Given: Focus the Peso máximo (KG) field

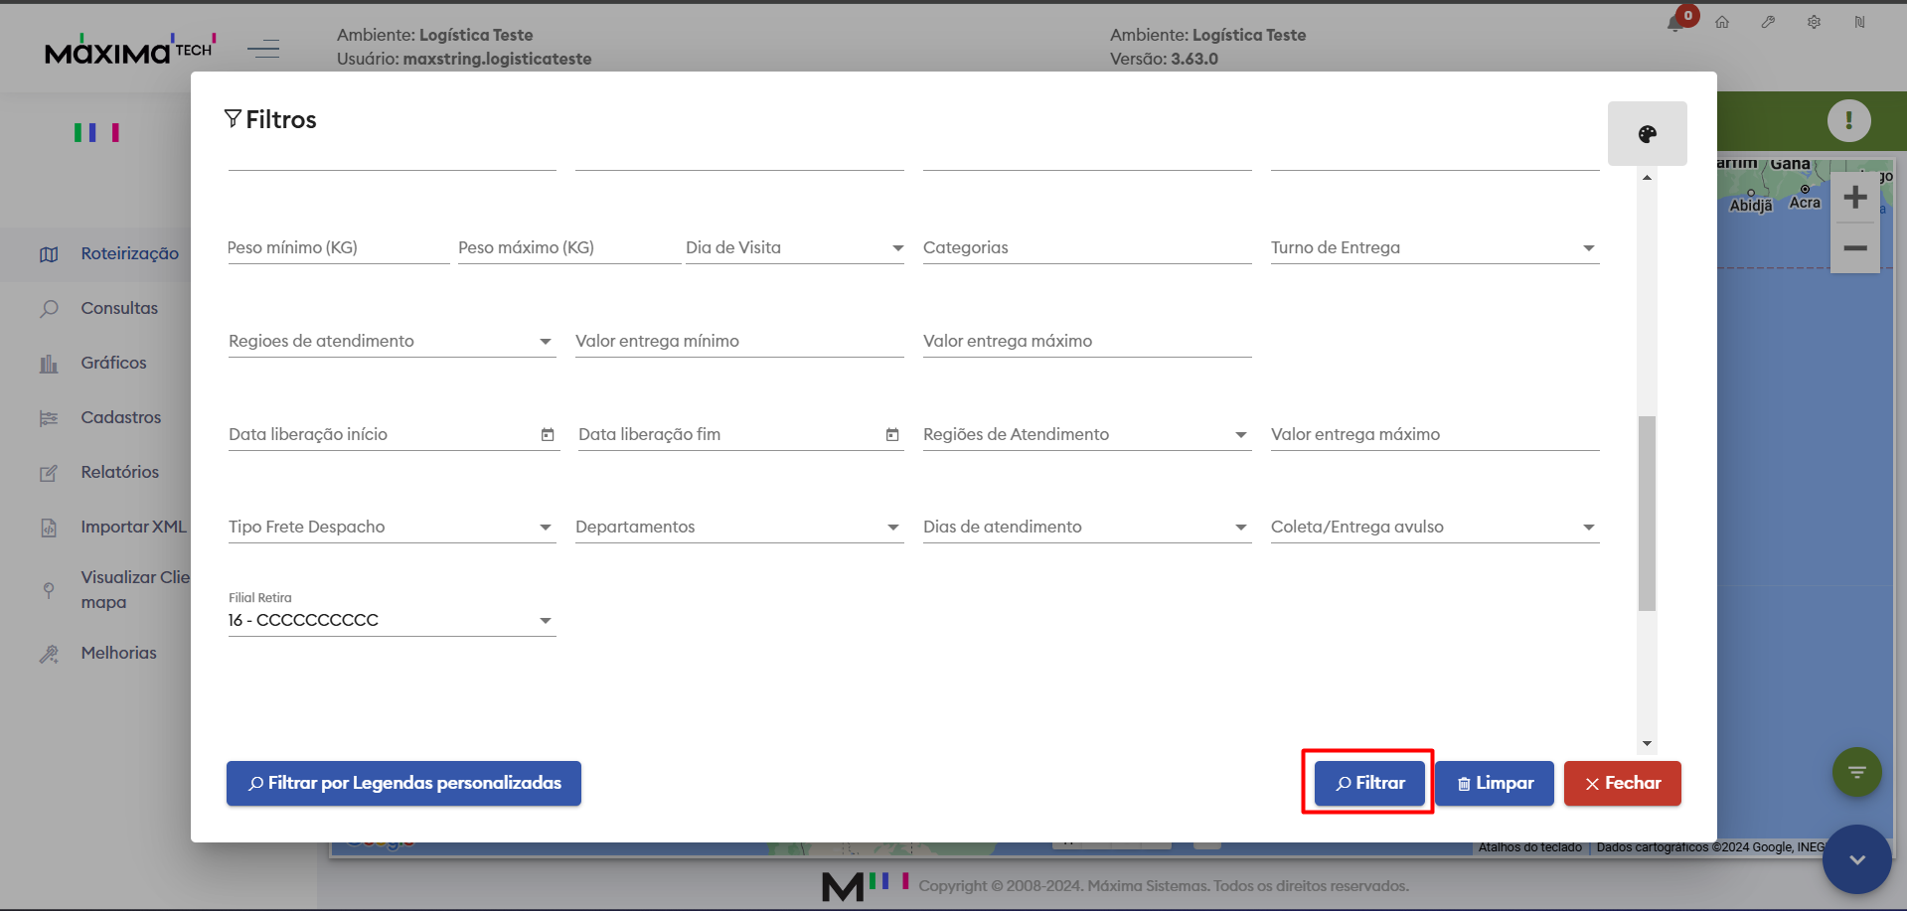Looking at the screenshot, I should (x=568, y=248).
